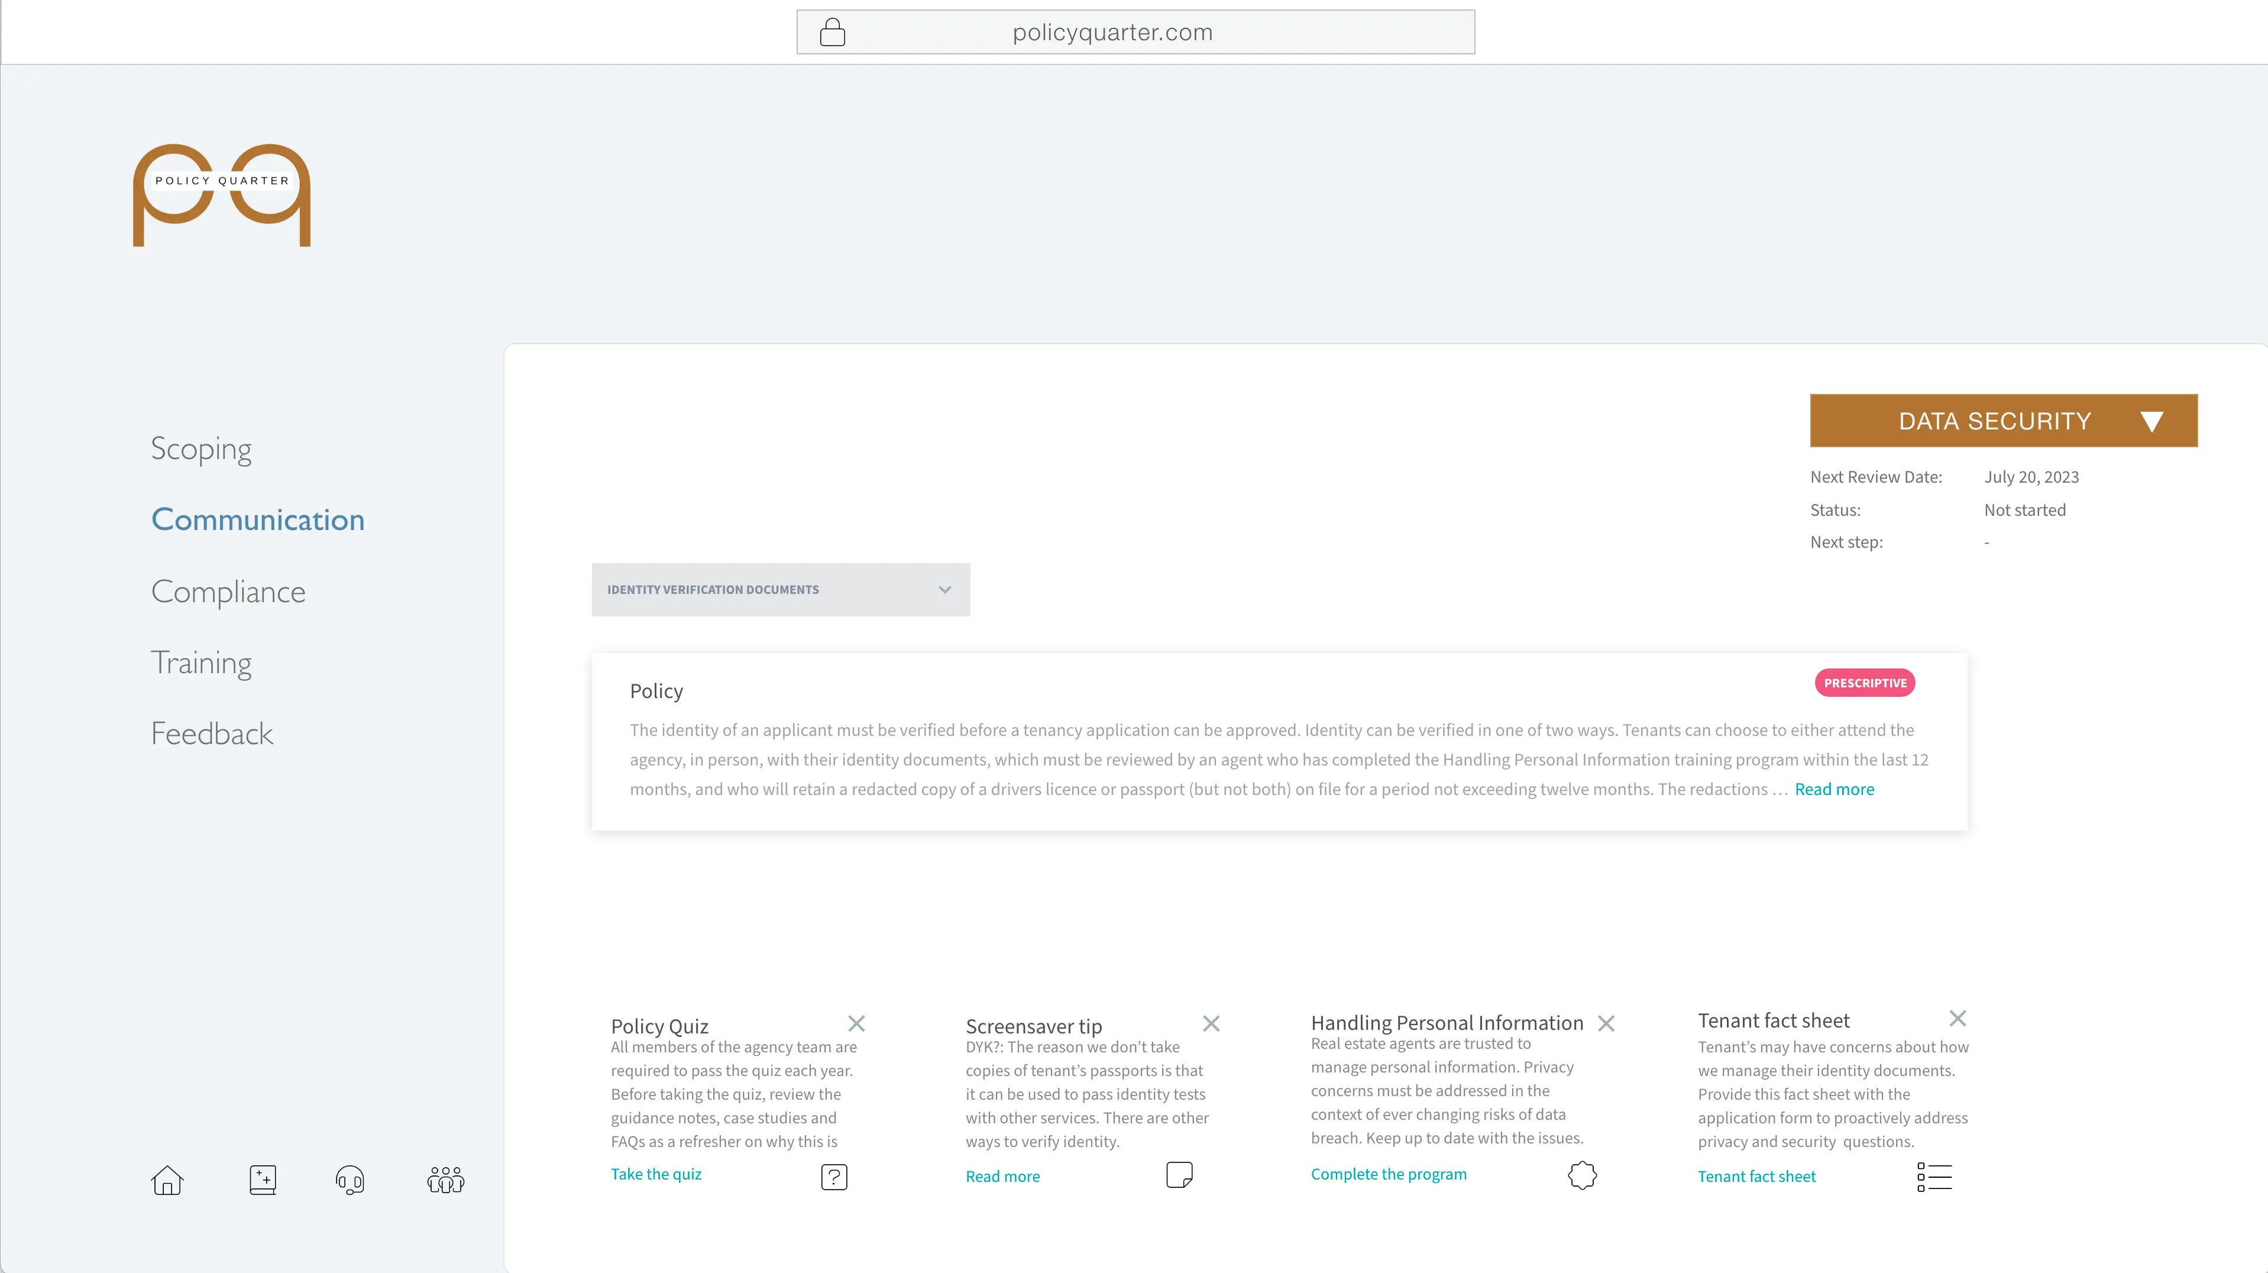Dismiss the Policy Quiz card
Viewport: 2268px width, 1273px height.
(x=857, y=1023)
